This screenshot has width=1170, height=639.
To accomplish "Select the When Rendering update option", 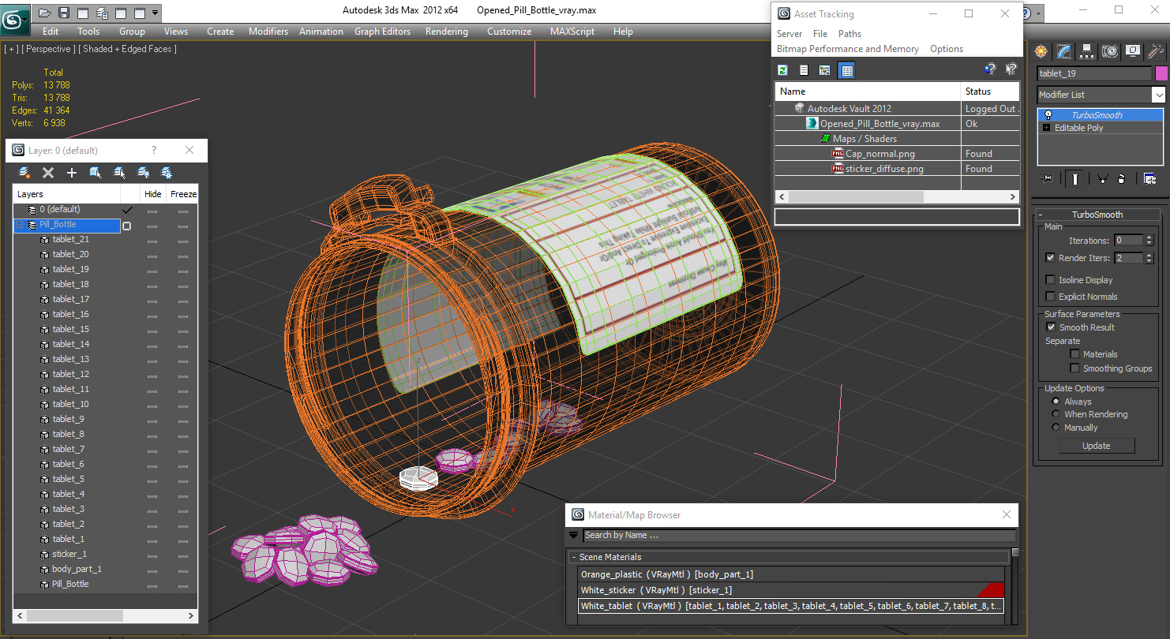I will click(x=1056, y=414).
